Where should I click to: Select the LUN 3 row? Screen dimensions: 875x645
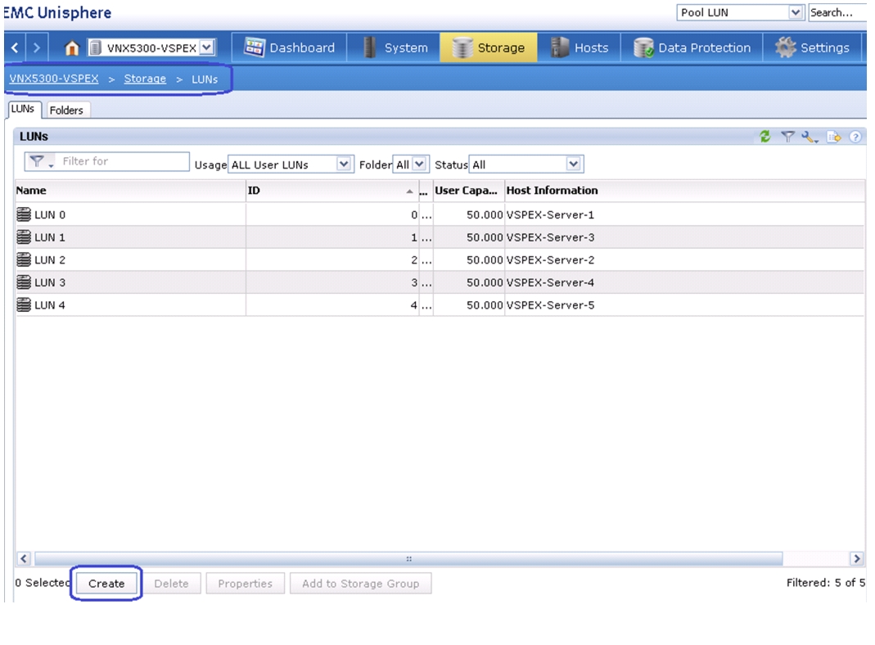440,282
